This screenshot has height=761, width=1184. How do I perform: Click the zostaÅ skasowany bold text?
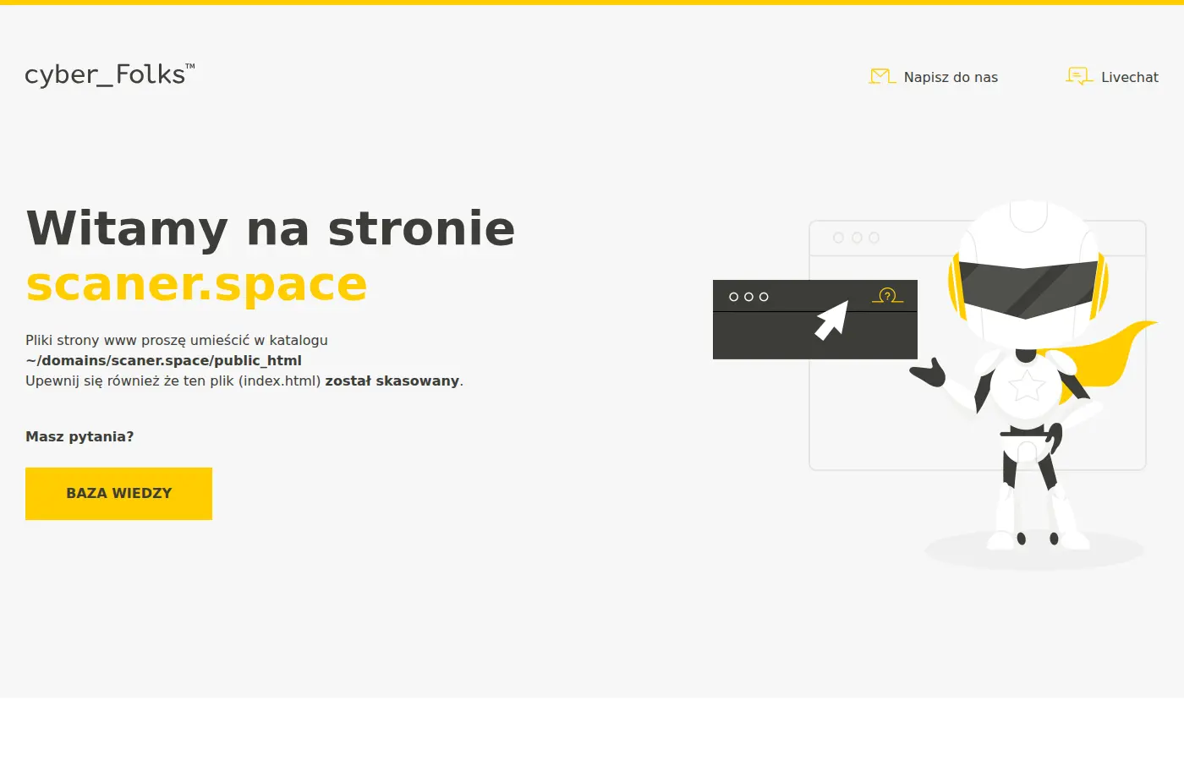[392, 380]
